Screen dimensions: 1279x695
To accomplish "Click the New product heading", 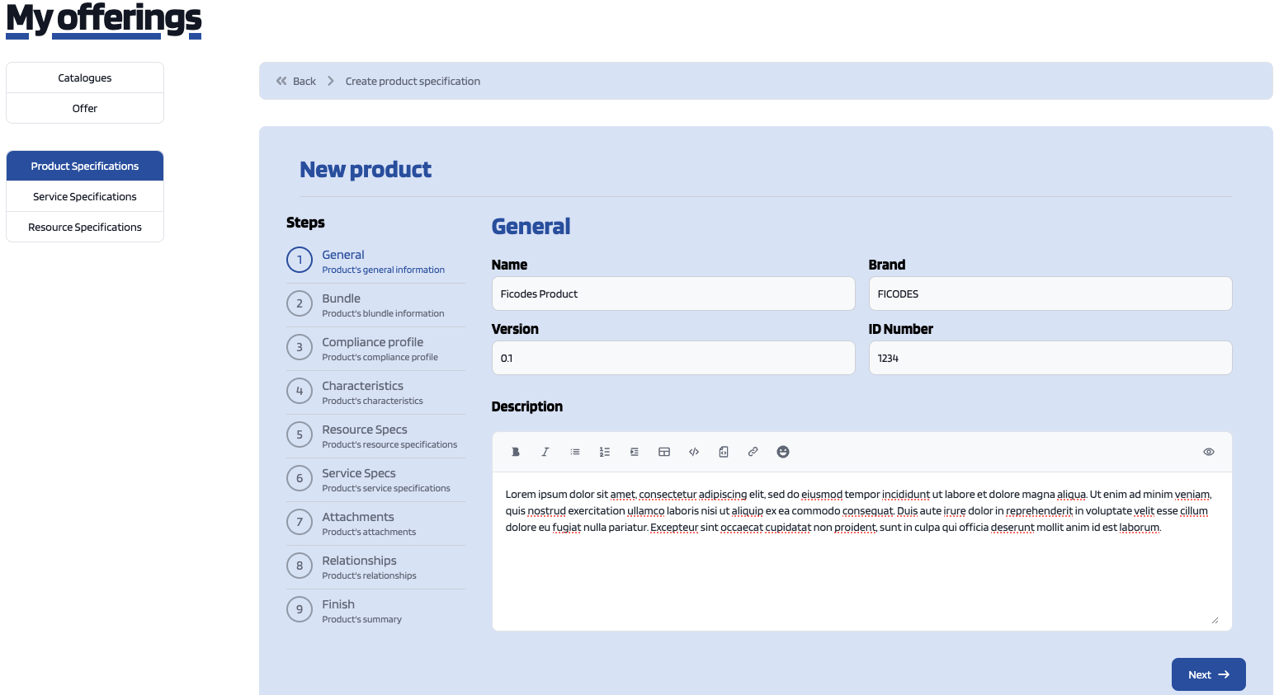I will point(366,170).
